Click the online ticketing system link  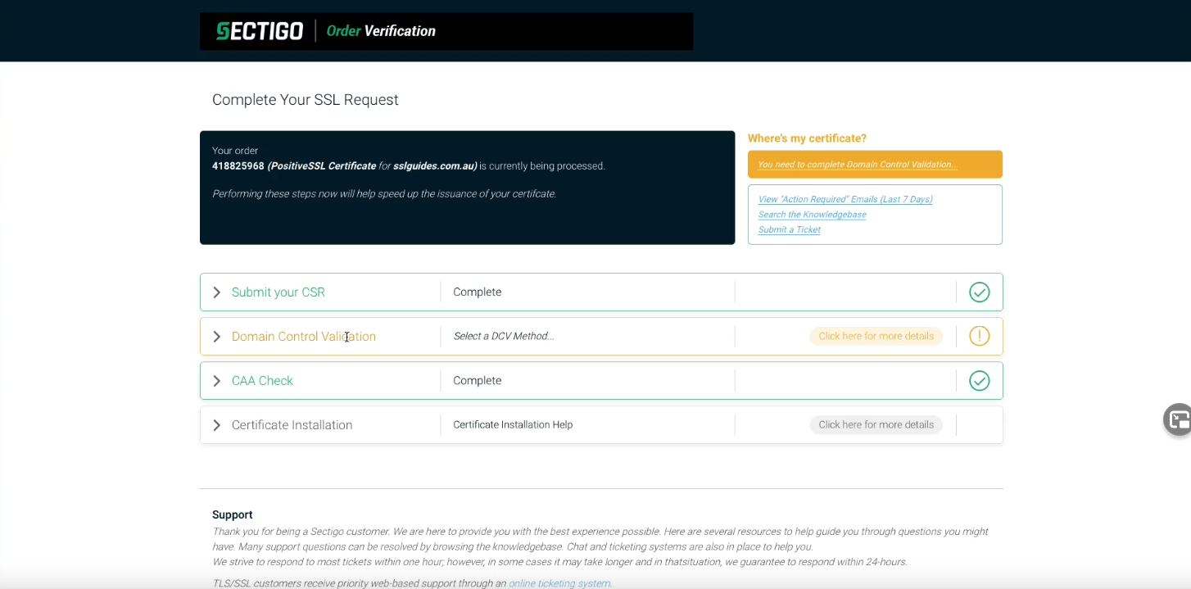(x=559, y=583)
